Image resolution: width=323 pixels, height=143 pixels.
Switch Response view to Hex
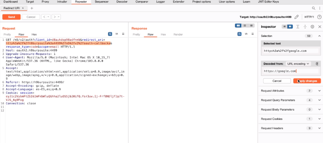(163, 34)
